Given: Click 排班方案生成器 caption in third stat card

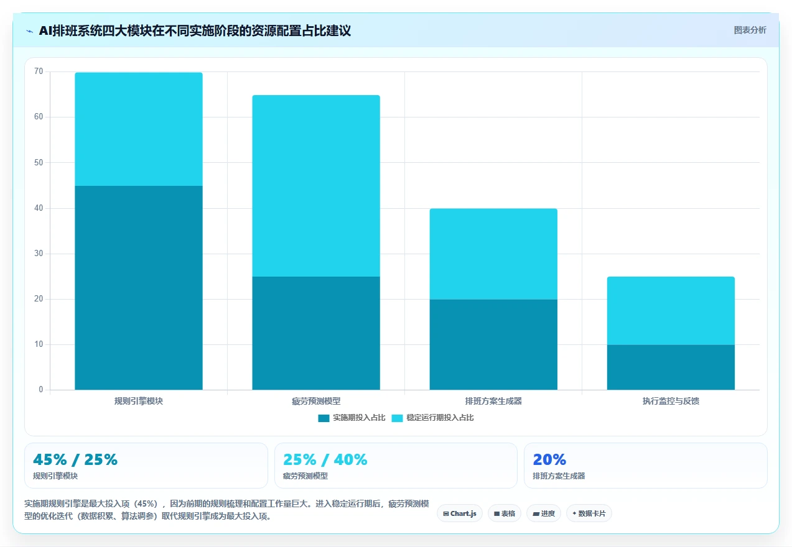Looking at the screenshot, I should coord(559,476).
